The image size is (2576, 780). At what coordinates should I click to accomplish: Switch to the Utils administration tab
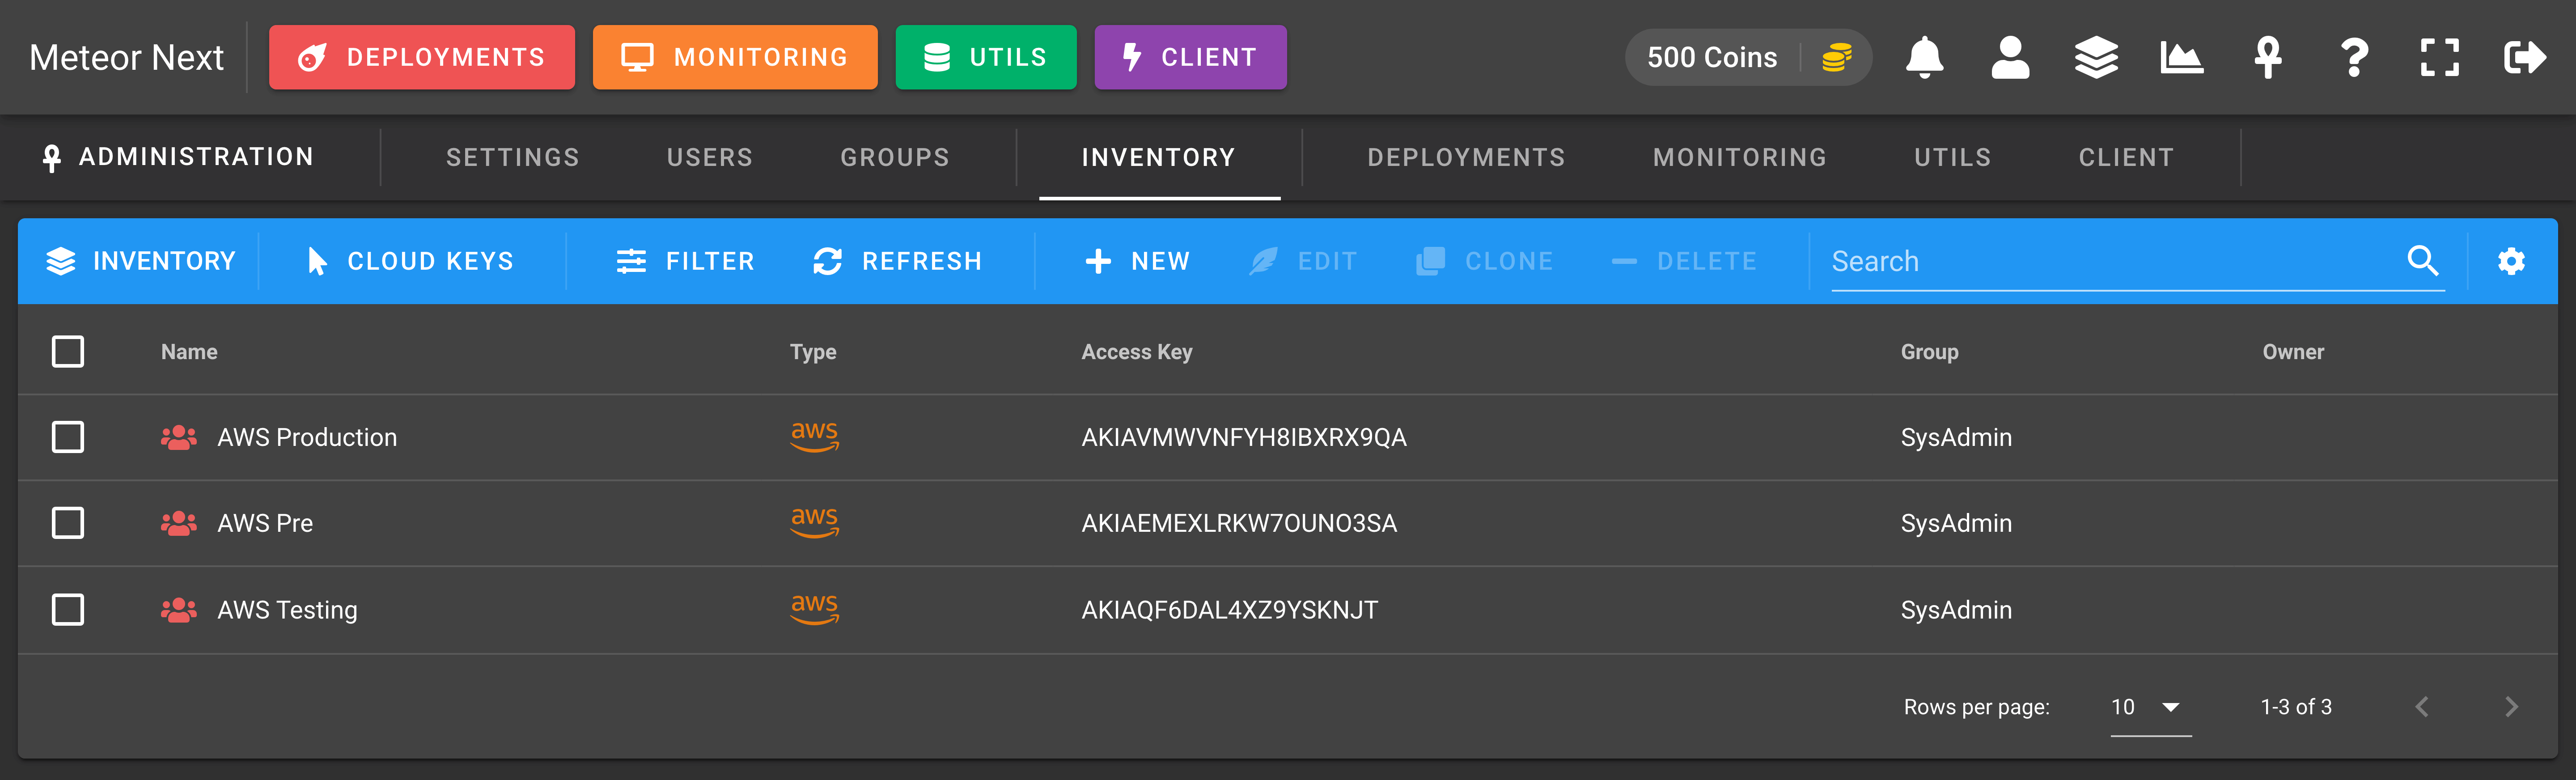[1952, 158]
